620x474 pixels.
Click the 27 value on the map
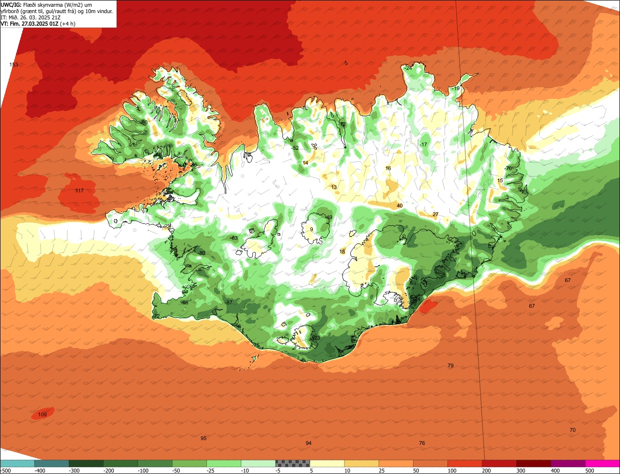pyautogui.click(x=435, y=214)
